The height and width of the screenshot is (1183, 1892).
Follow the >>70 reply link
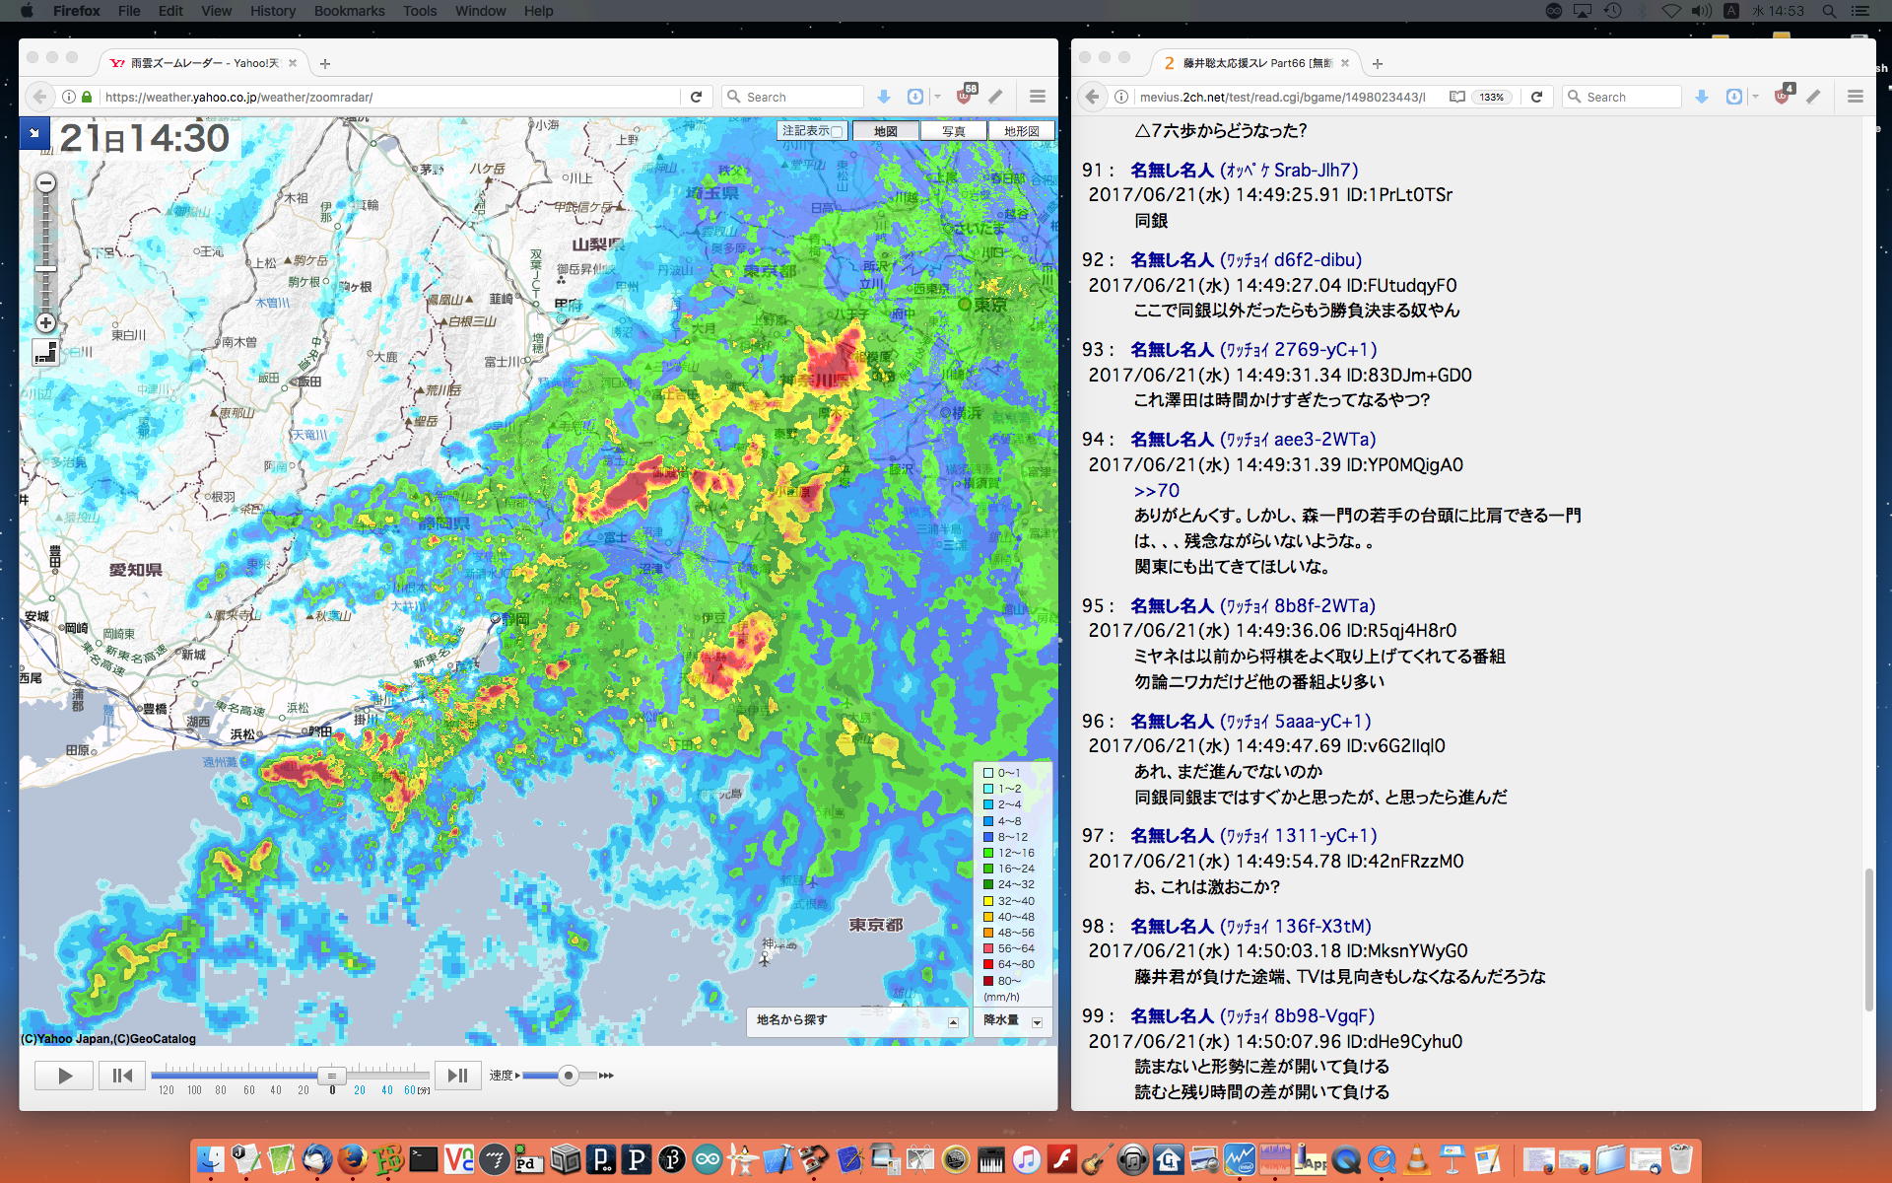(x=1156, y=491)
